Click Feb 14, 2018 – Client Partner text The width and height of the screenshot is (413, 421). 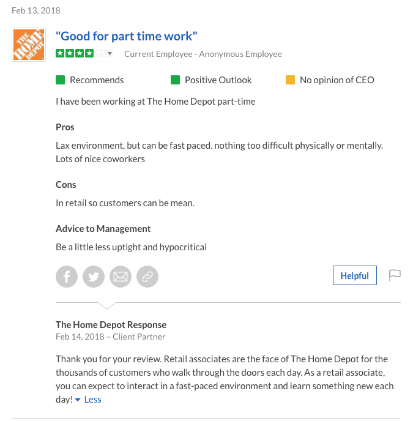point(110,337)
